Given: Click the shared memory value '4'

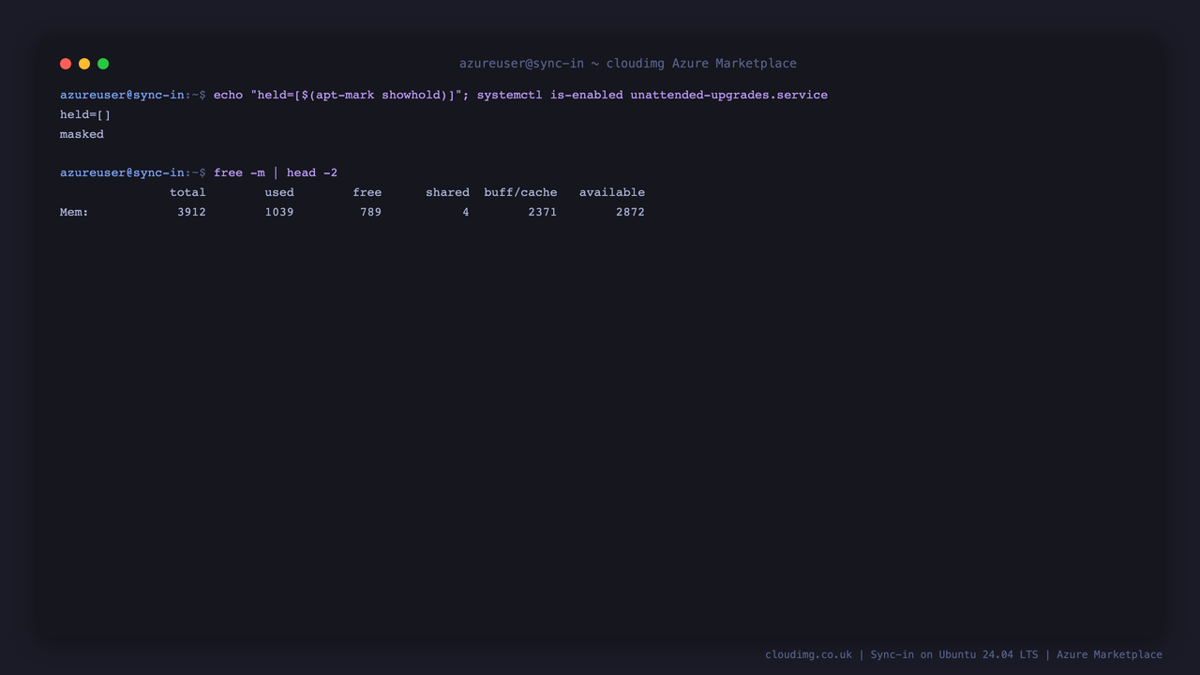Looking at the screenshot, I should click(x=466, y=212).
